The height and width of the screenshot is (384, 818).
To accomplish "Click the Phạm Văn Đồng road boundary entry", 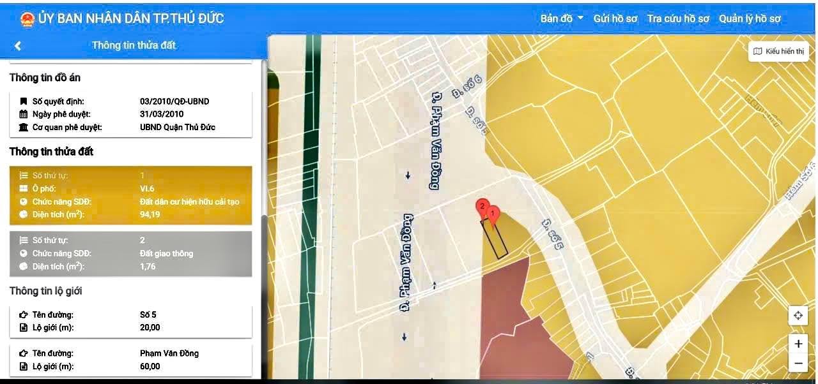I will click(130, 360).
